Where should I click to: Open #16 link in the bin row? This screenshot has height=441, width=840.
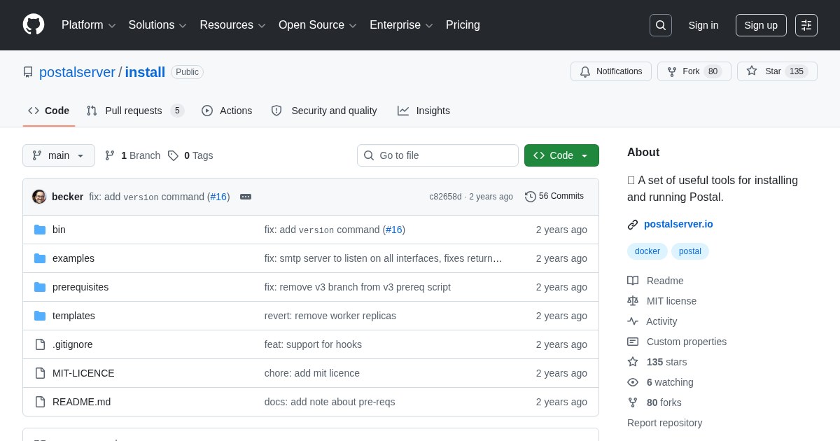[x=394, y=230]
